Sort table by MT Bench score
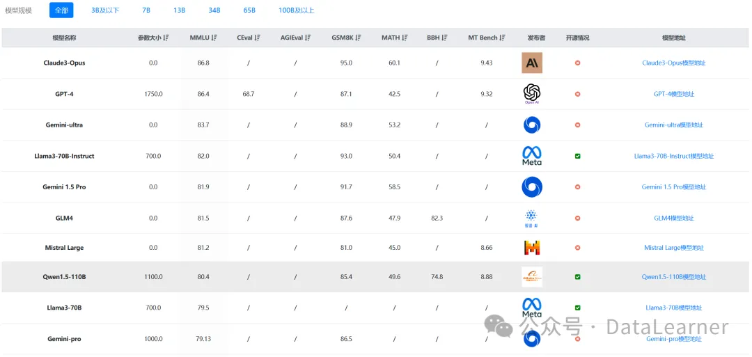Viewport: 752px width, 357px height. coord(501,38)
